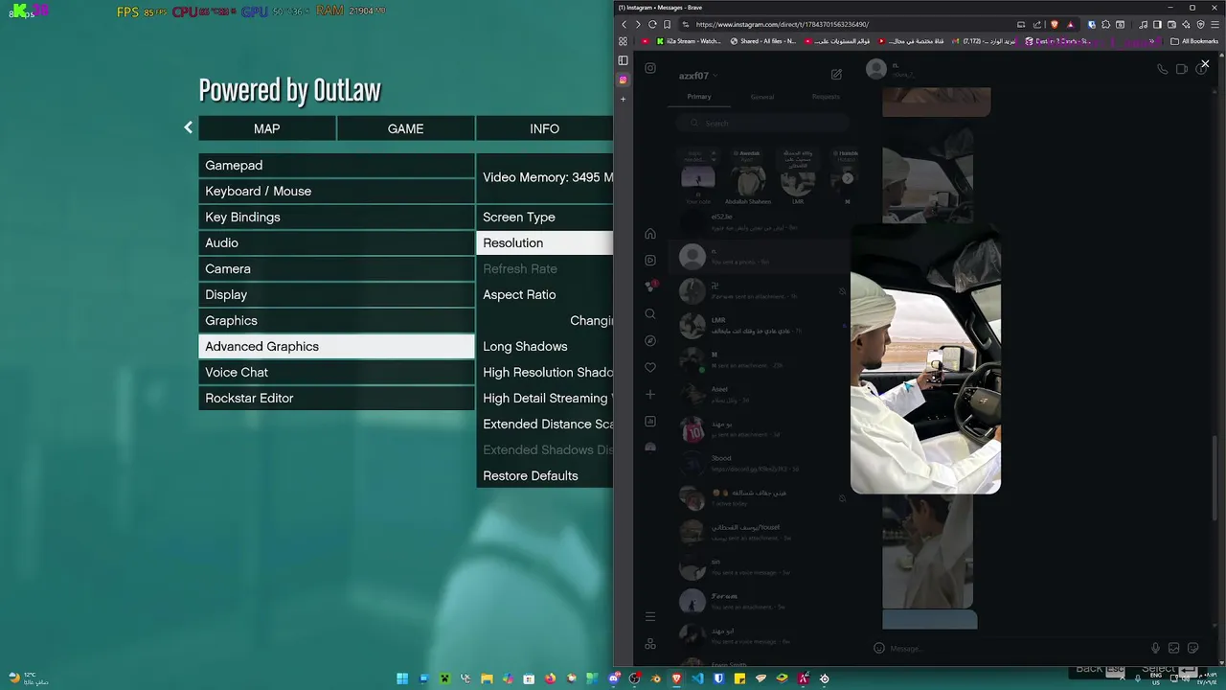Select the General messages tab
1226x690 pixels.
[762, 97]
